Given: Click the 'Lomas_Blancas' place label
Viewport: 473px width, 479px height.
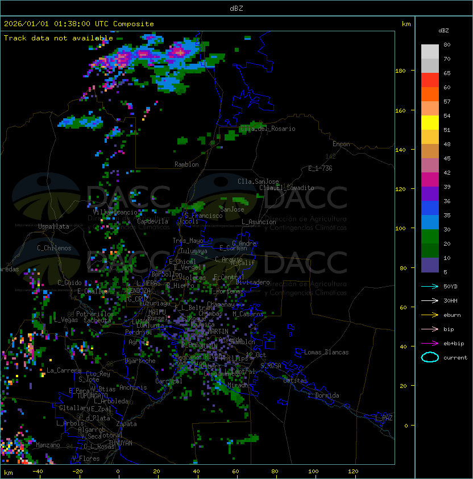Looking at the screenshot, I should (326, 352).
